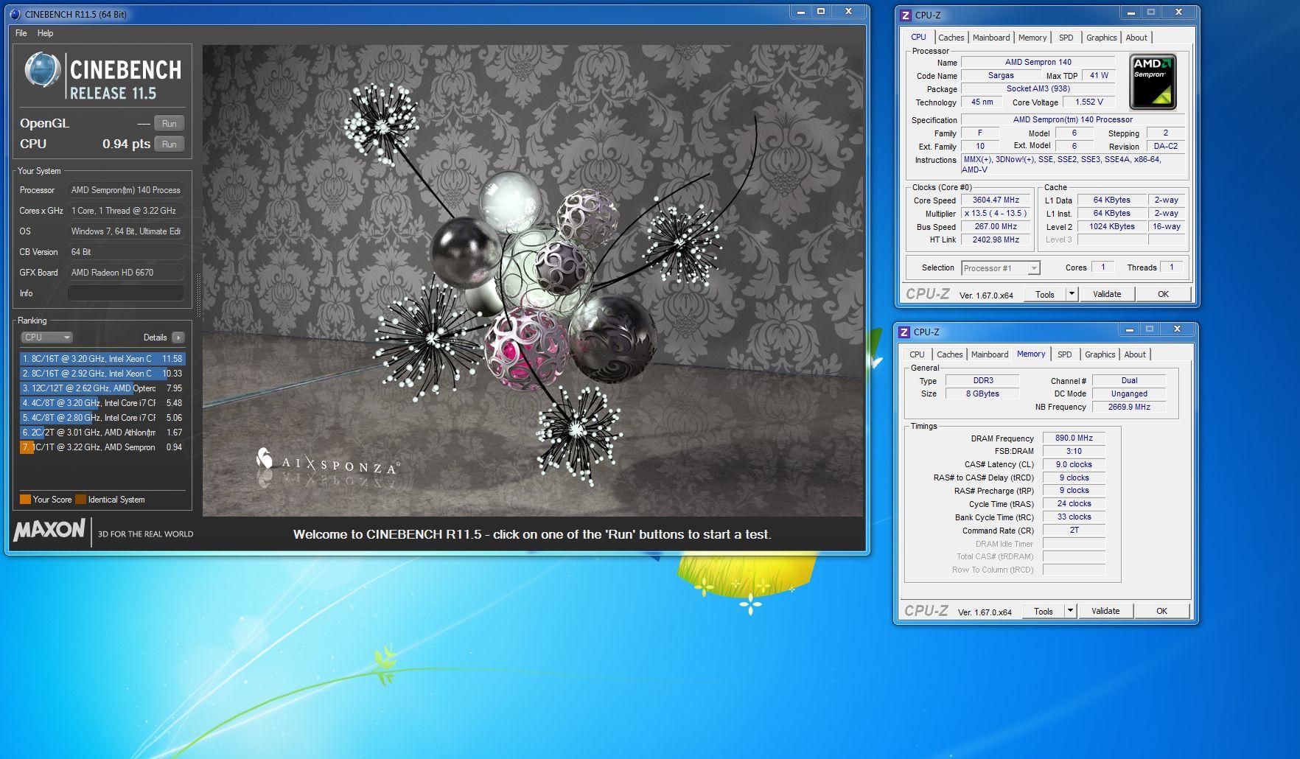Open Tools dropdown arrow in upper CPU-Z window
The height and width of the screenshot is (759, 1300).
[x=1072, y=294]
